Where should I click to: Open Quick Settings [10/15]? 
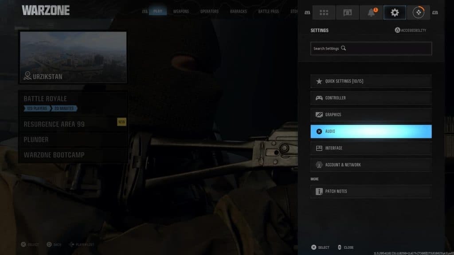point(371,81)
